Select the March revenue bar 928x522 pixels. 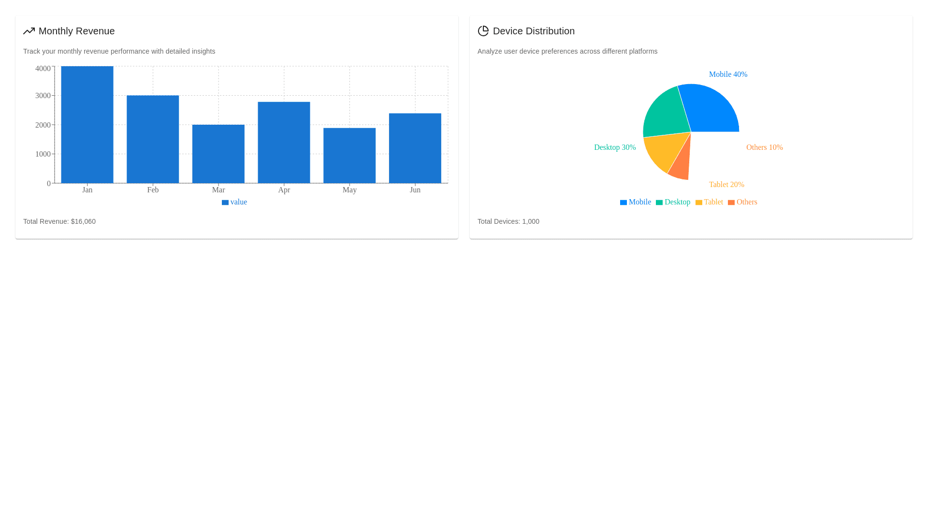tap(218, 154)
